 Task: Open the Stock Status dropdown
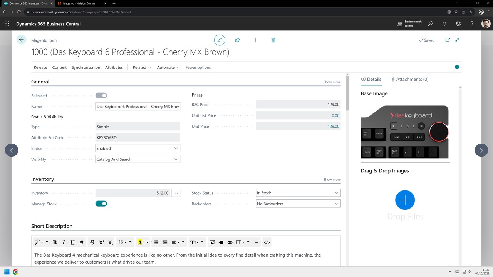298,193
